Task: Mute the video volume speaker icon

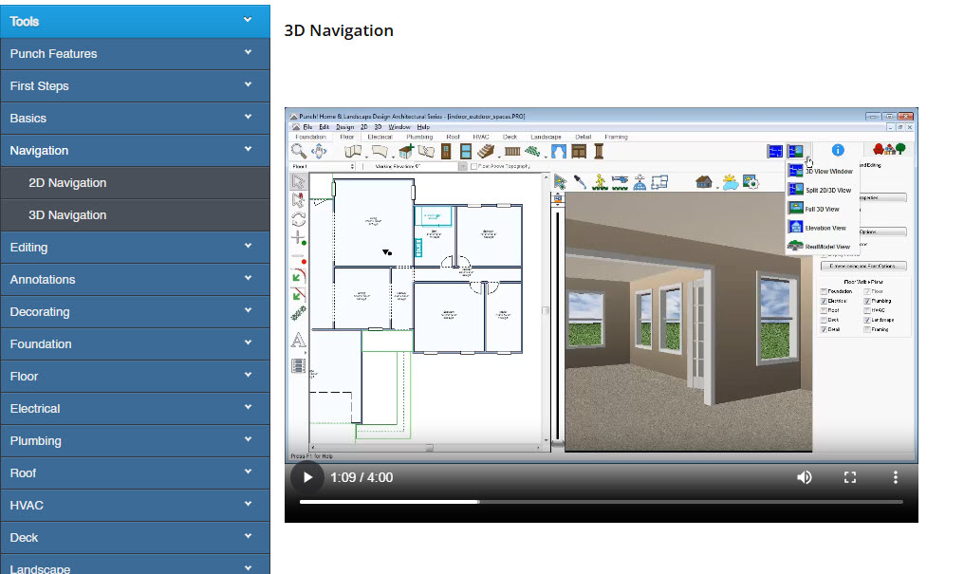Action: pyautogui.click(x=804, y=477)
